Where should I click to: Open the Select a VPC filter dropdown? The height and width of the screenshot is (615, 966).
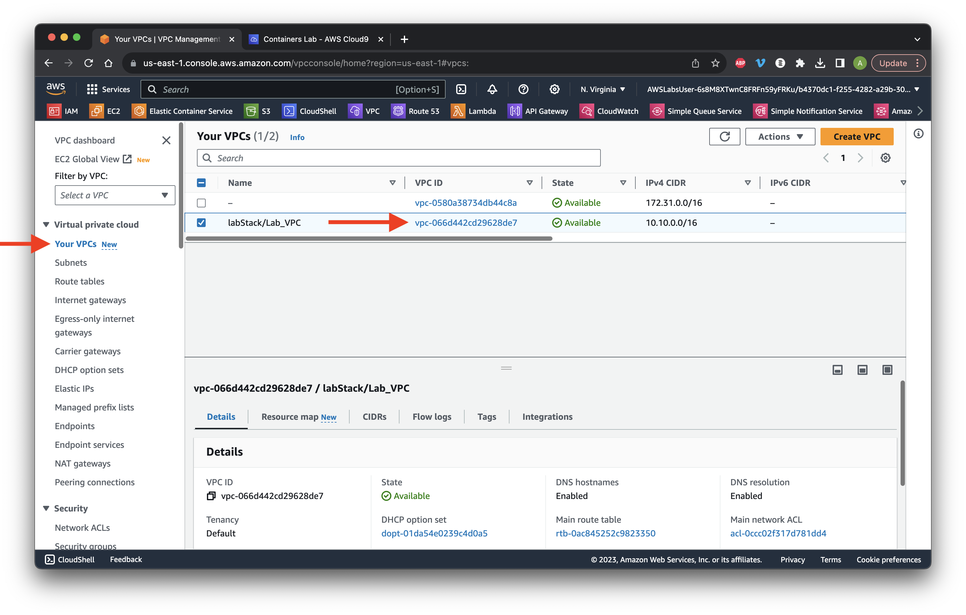click(x=115, y=195)
